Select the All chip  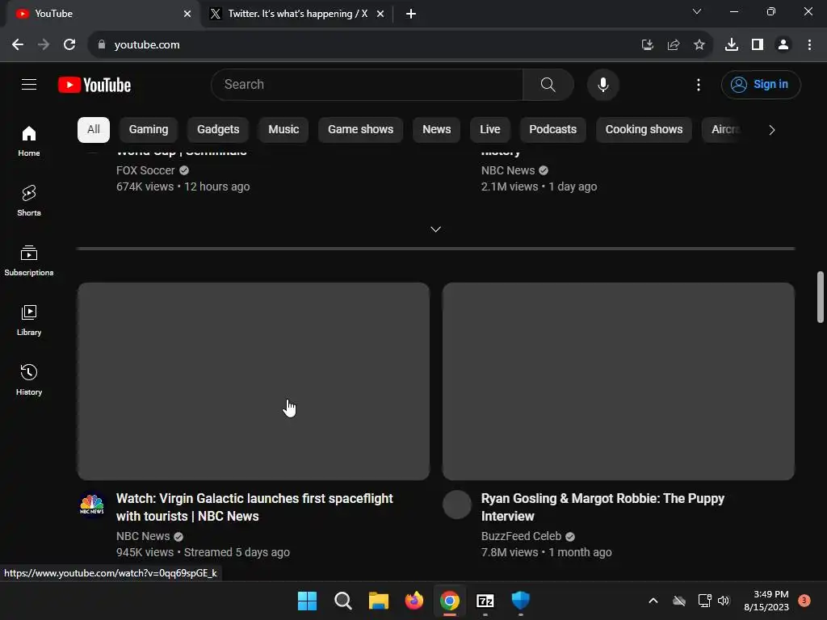click(94, 130)
